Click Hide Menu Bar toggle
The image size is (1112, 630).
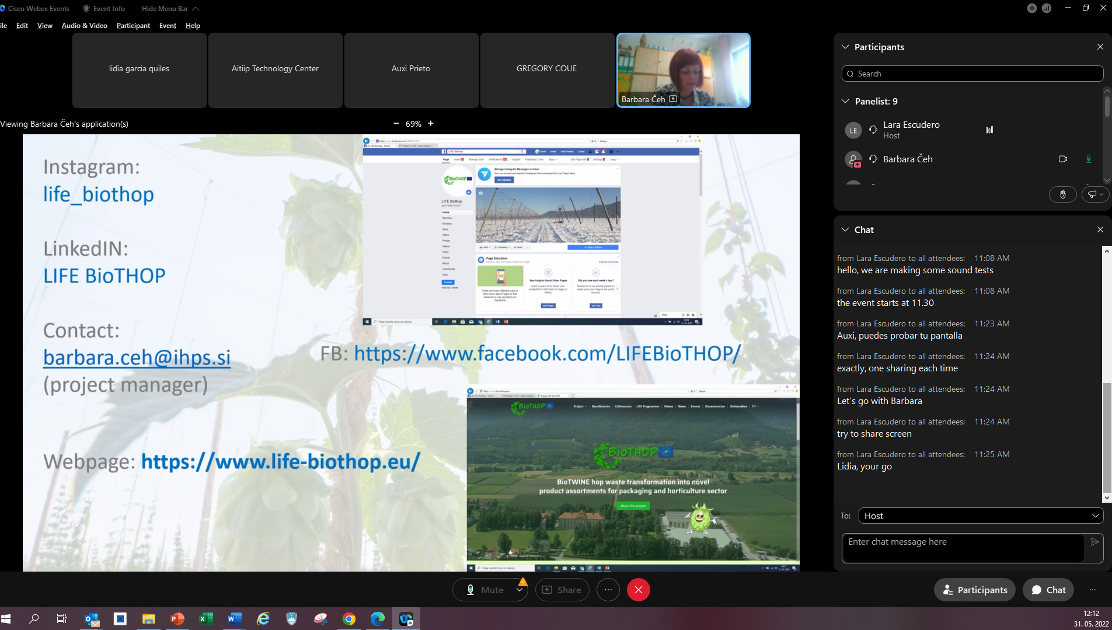tap(170, 9)
